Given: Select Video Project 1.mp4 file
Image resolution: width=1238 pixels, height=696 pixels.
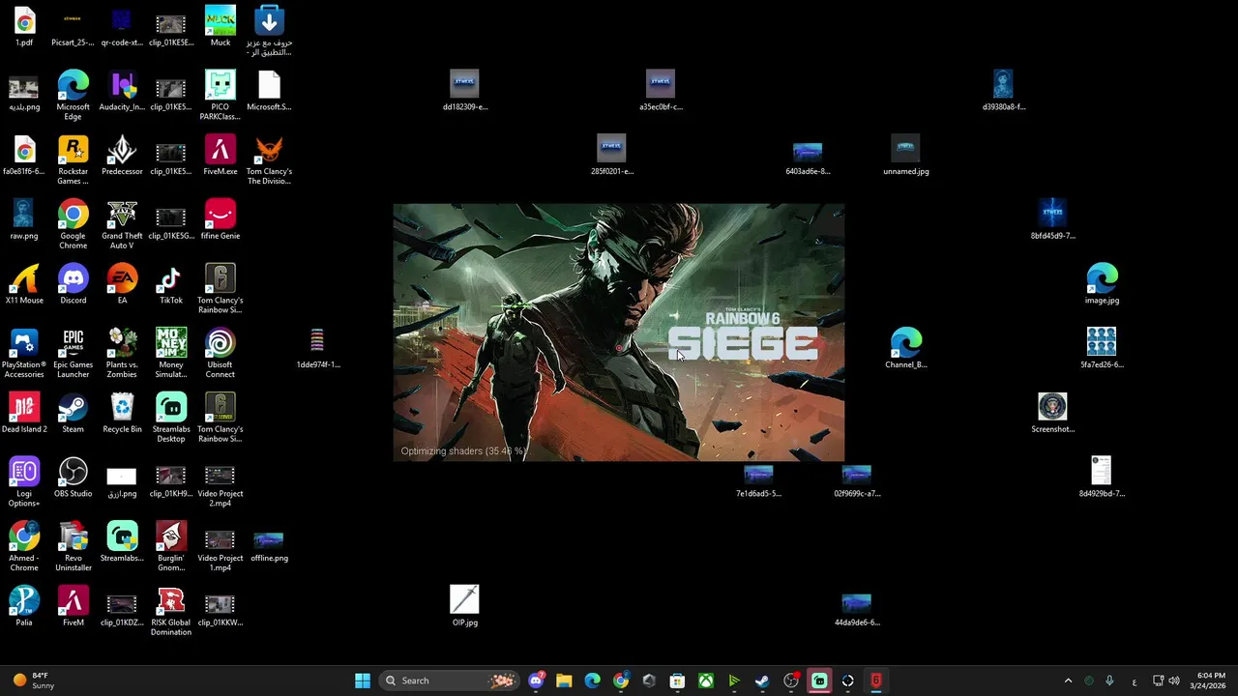Looking at the screenshot, I should pyautogui.click(x=221, y=546).
